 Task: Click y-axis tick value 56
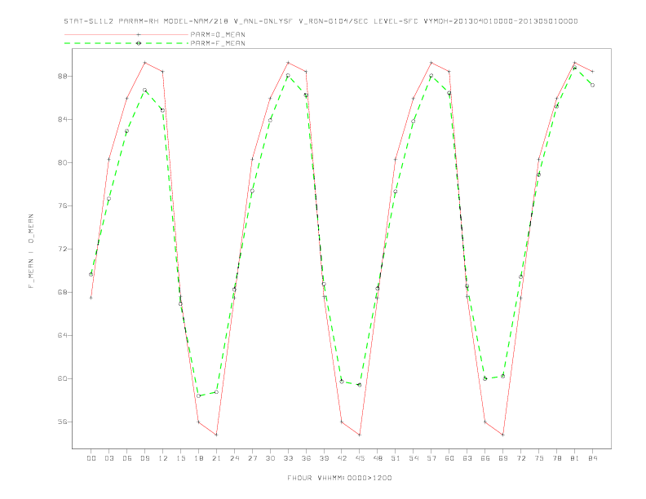[x=63, y=422]
